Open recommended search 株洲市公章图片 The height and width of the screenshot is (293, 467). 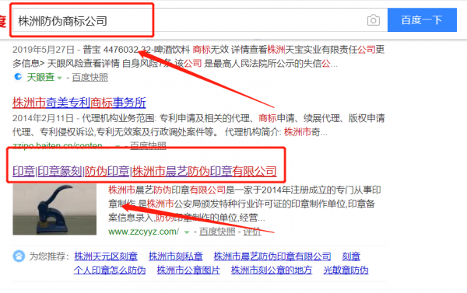coord(188,270)
